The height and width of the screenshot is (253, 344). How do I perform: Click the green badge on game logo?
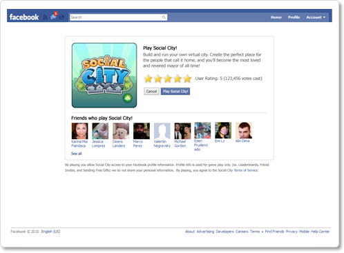(127, 98)
